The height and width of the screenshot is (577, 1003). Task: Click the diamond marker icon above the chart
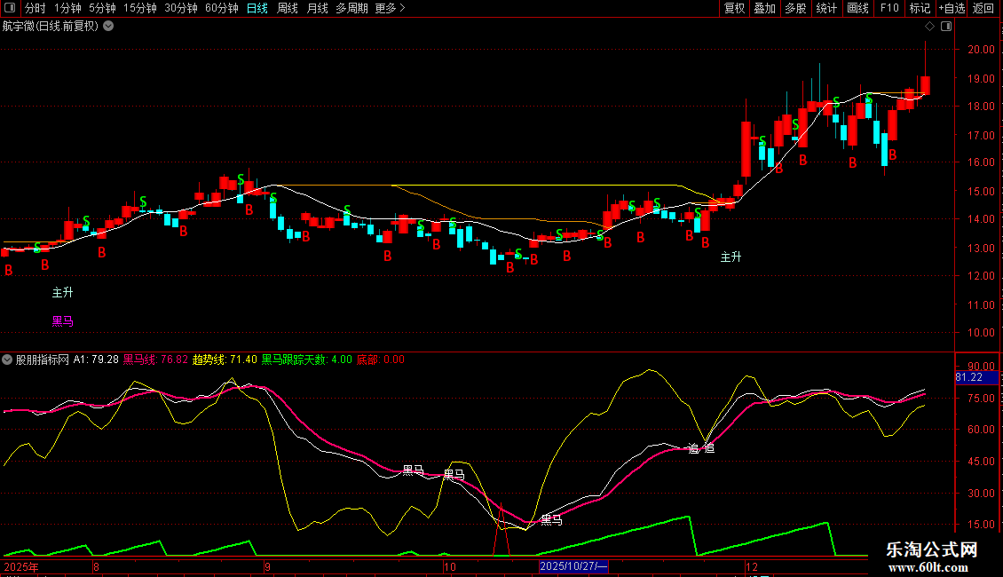tap(930, 27)
